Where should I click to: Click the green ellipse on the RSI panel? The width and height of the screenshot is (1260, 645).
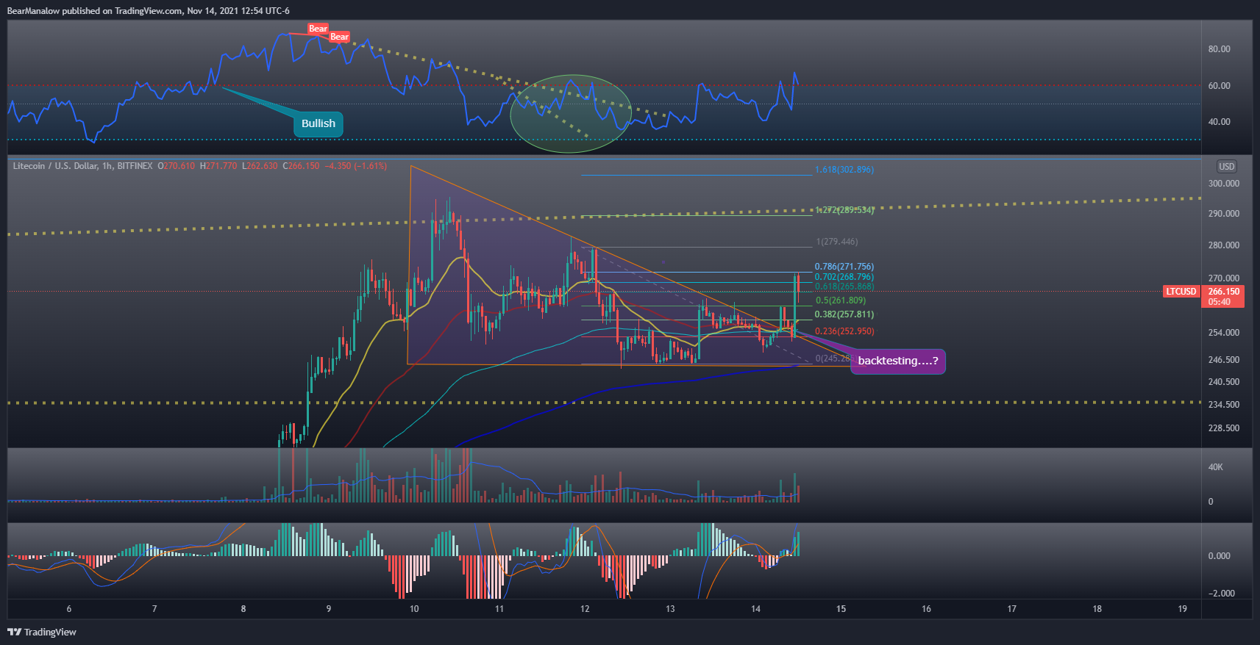click(x=571, y=113)
